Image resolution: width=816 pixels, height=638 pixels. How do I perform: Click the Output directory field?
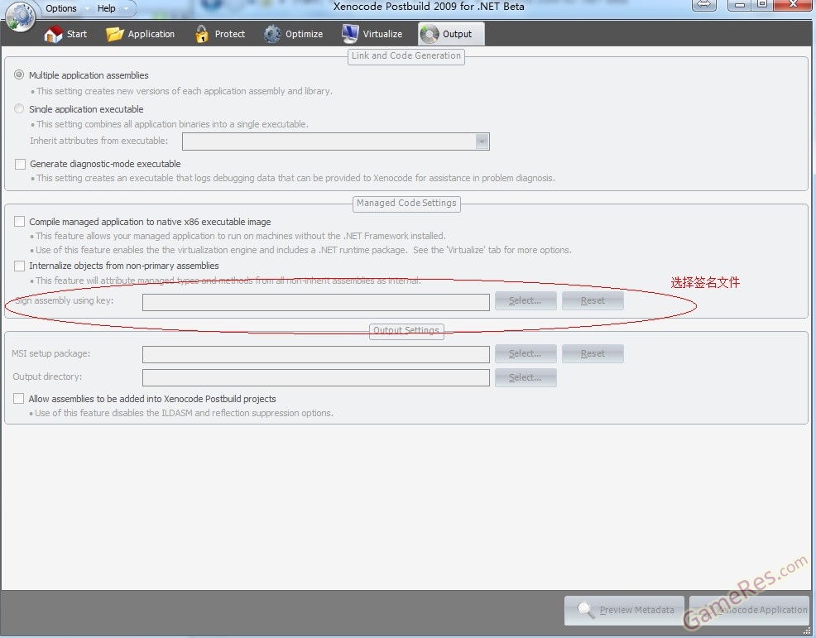pyautogui.click(x=316, y=378)
